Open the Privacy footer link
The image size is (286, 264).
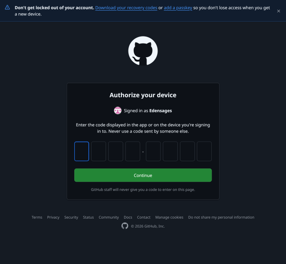click(x=53, y=217)
